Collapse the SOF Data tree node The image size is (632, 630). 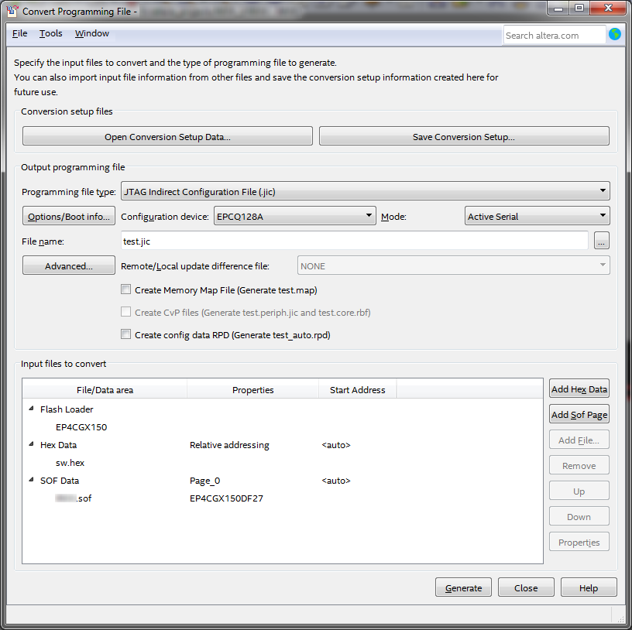point(32,480)
